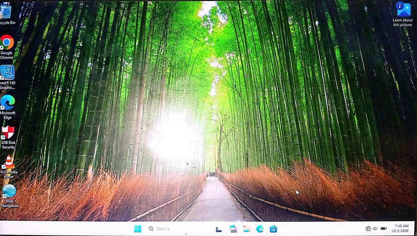Screen dimensions: 417x236
Task: Click the battery icon in system tray
Action: 384,229
